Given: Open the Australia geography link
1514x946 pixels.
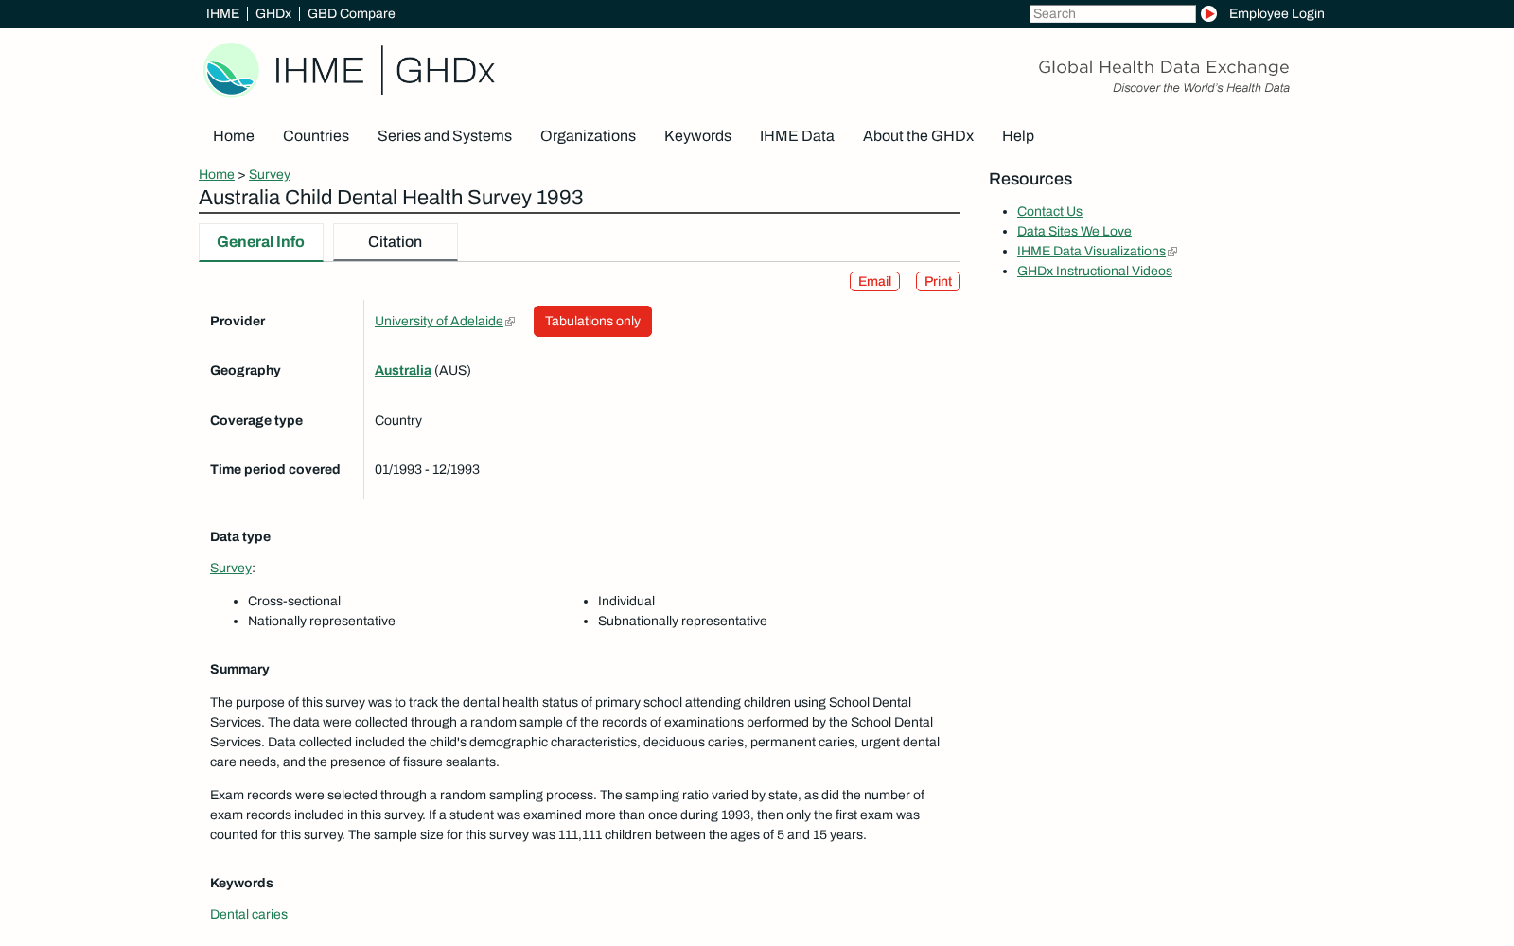Looking at the screenshot, I should [x=403, y=371].
